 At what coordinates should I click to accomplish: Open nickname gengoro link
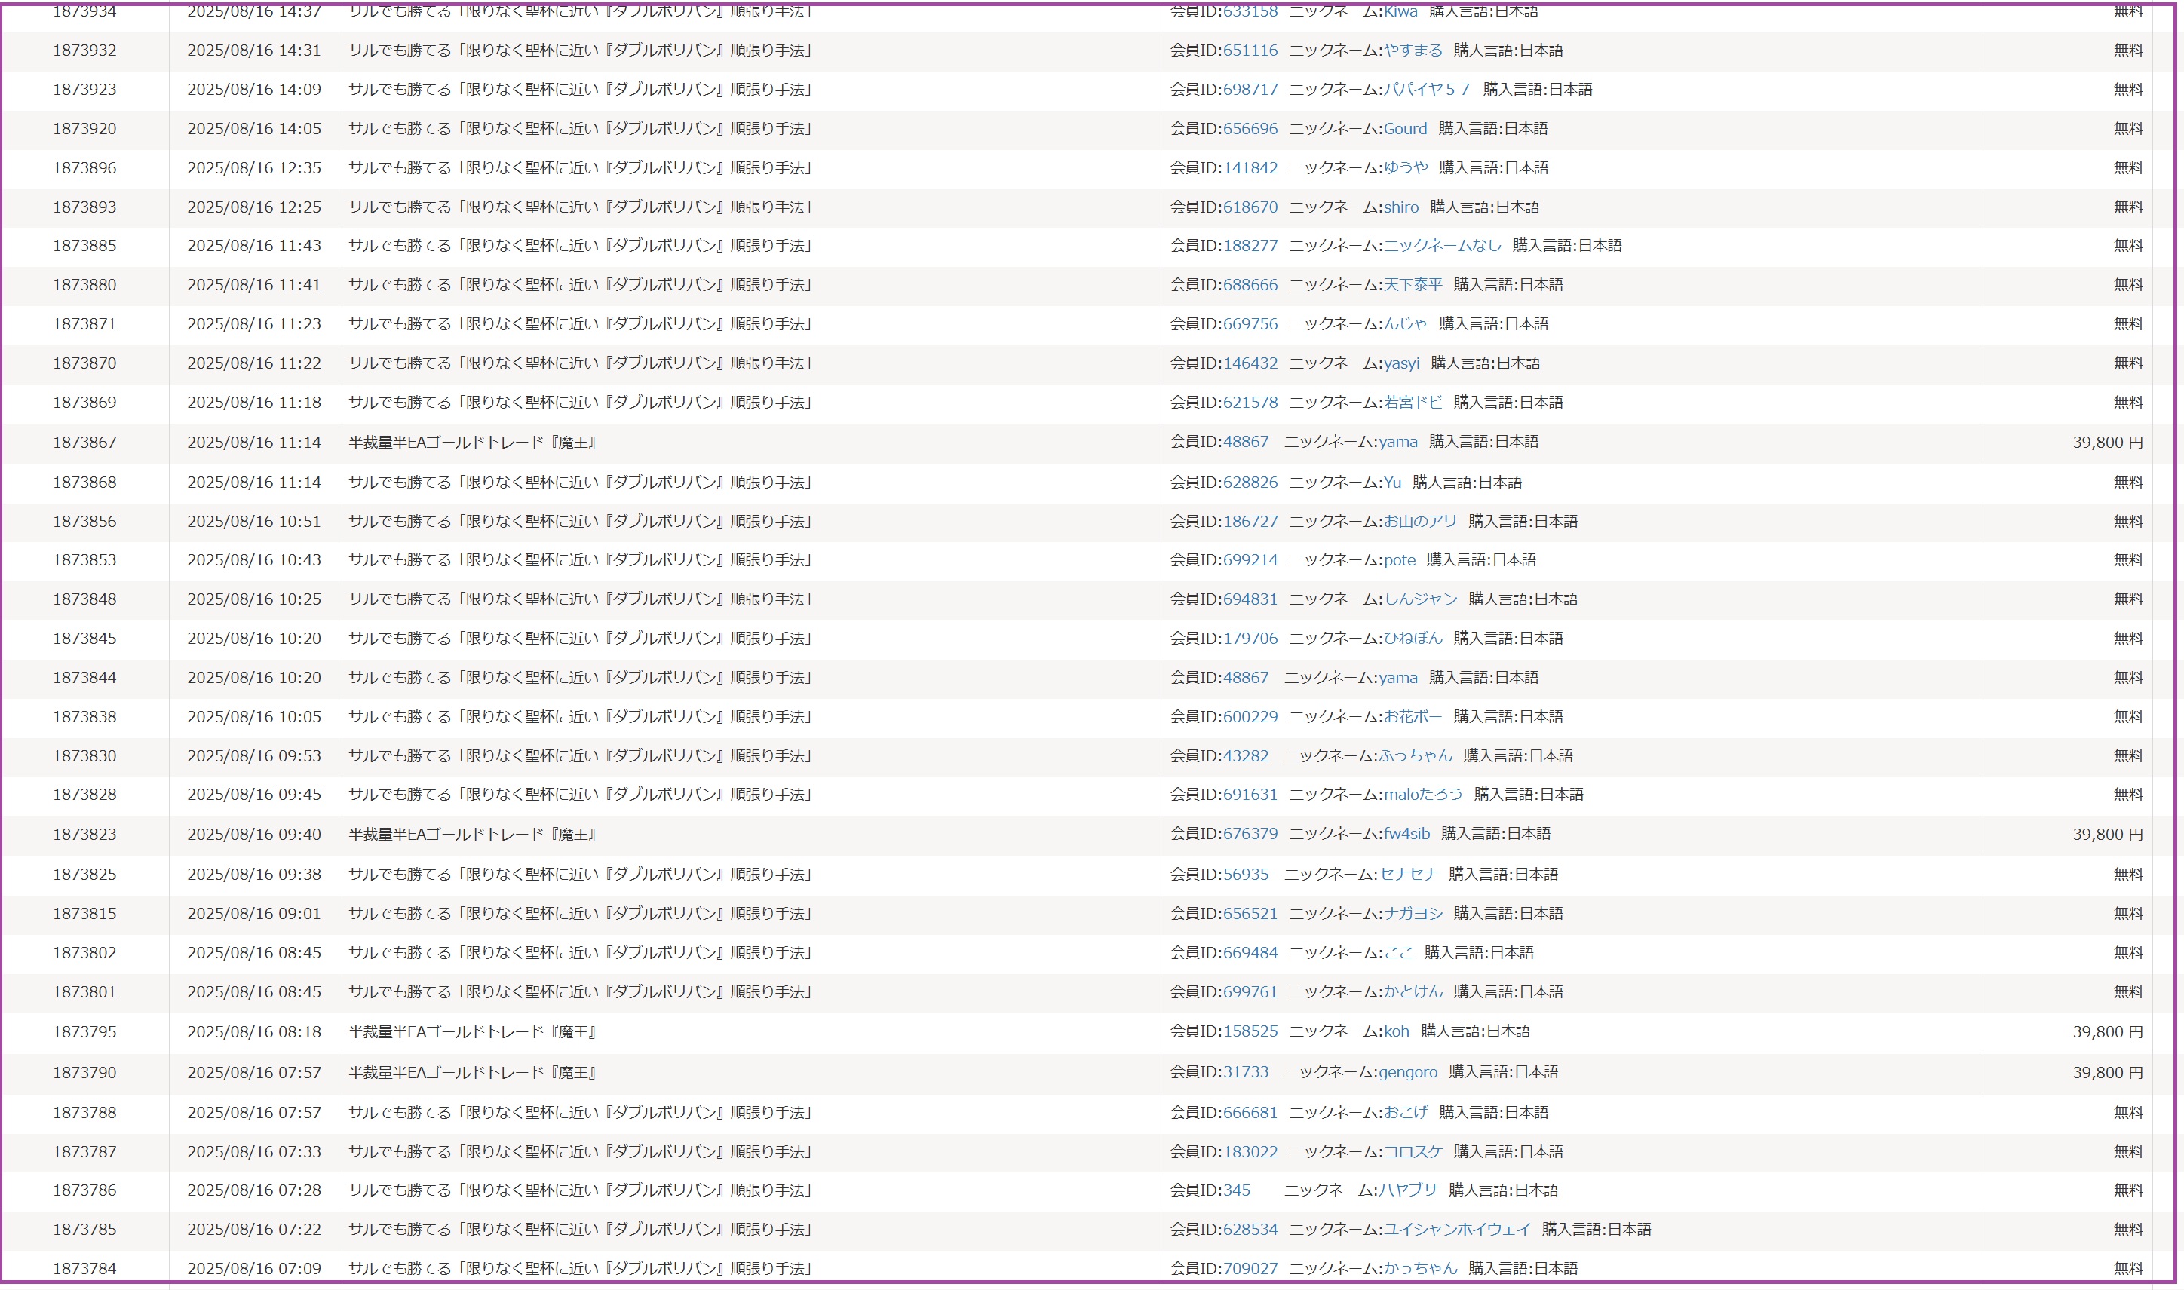(x=1407, y=1072)
